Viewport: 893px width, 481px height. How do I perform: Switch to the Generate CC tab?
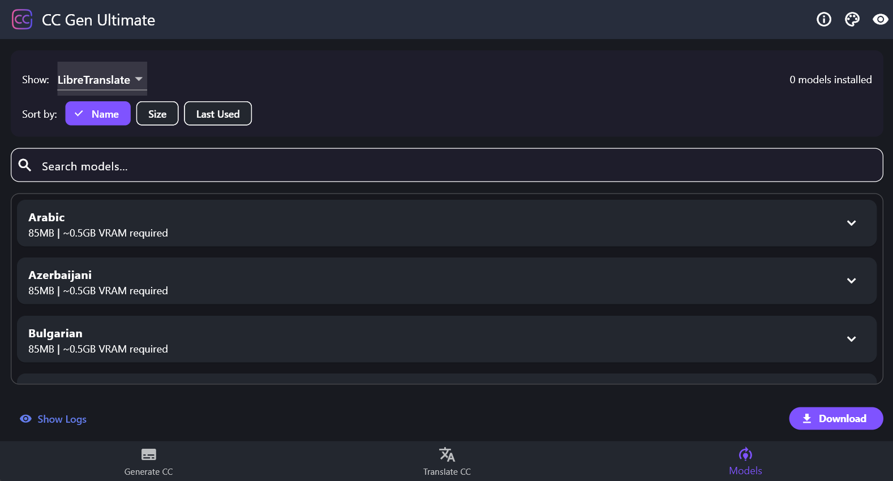click(148, 461)
